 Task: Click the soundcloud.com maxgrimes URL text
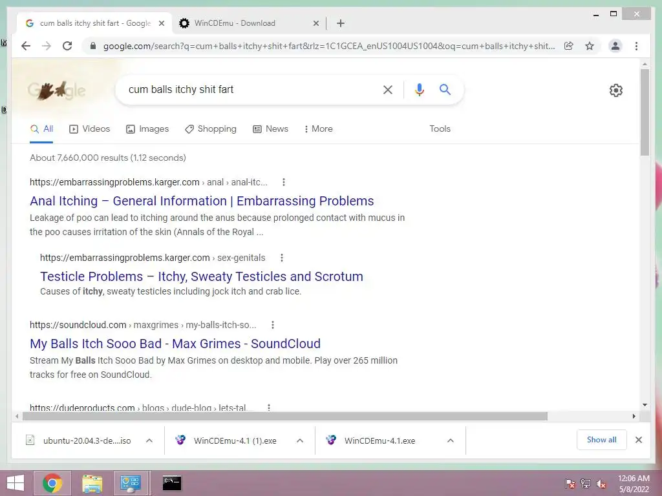pos(143,325)
